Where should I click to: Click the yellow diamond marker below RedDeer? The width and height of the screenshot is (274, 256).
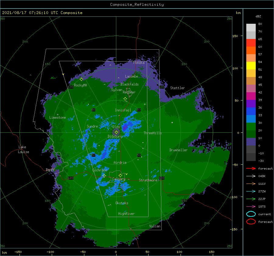125,99
